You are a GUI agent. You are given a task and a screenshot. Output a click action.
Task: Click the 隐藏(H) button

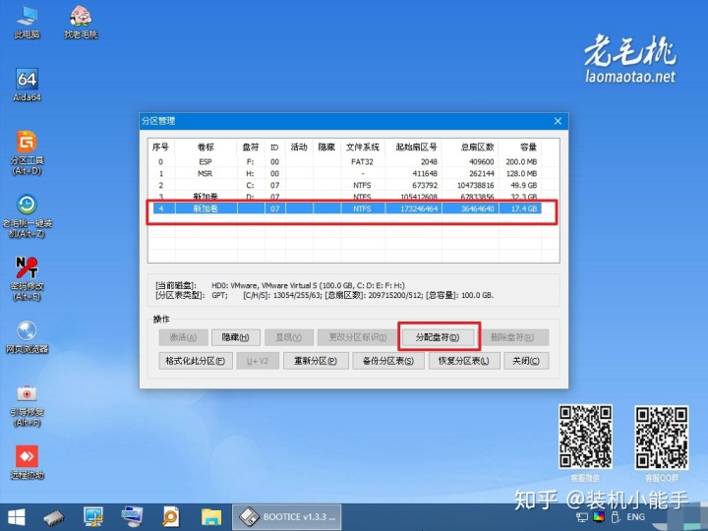pos(236,337)
